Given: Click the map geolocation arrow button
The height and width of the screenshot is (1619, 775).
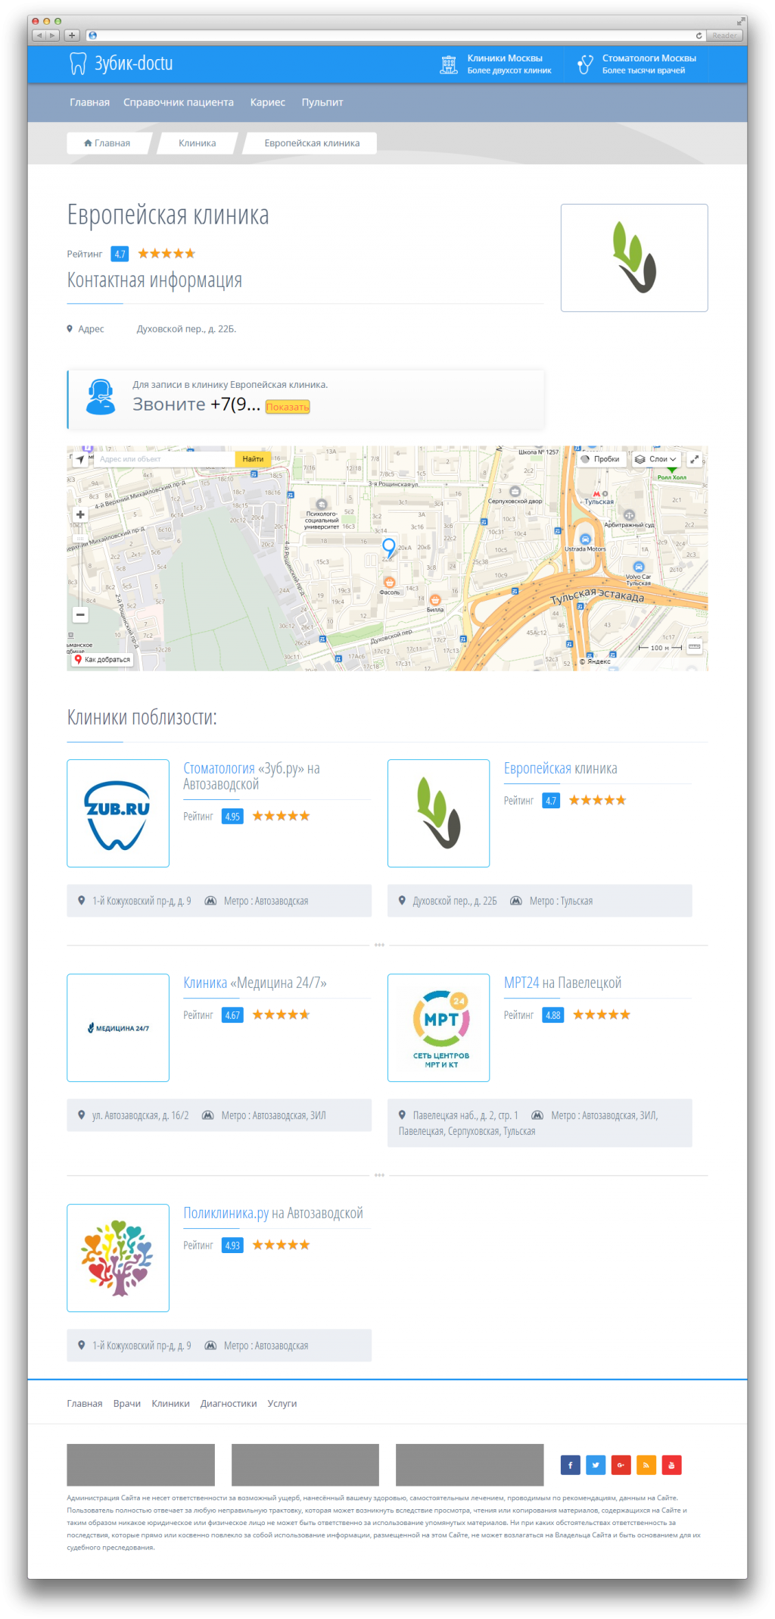Looking at the screenshot, I should tap(80, 459).
